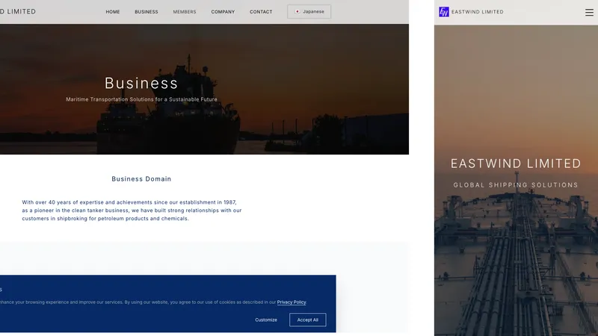Select MEMBERS in navigation bar
Image resolution: width=598 pixels, height=336 pixels.
point(185,12)
